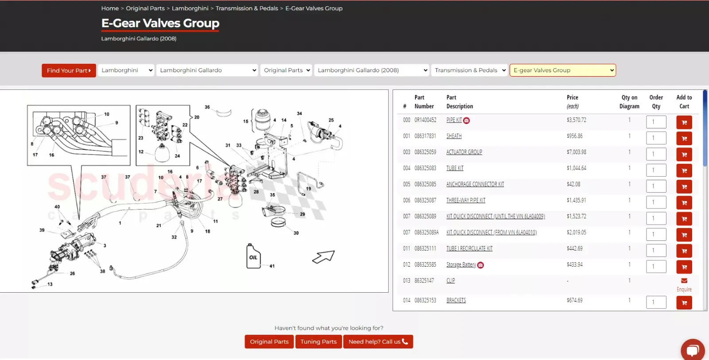Click the Original Parts red button
Screen dimensions: 709x360
pyautogui.click(x=269, y=342)
